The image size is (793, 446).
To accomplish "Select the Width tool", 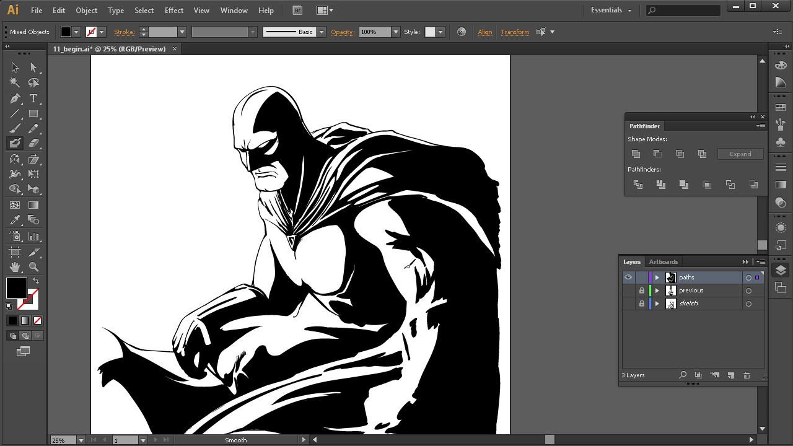I will 15,174.
